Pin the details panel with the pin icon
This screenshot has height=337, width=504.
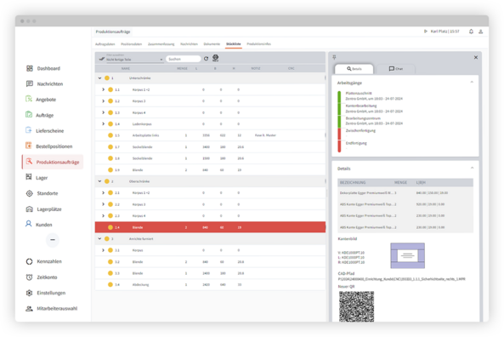(334, 57)
